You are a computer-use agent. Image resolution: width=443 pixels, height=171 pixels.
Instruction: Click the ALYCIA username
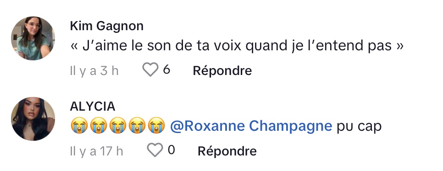[93, 107]
